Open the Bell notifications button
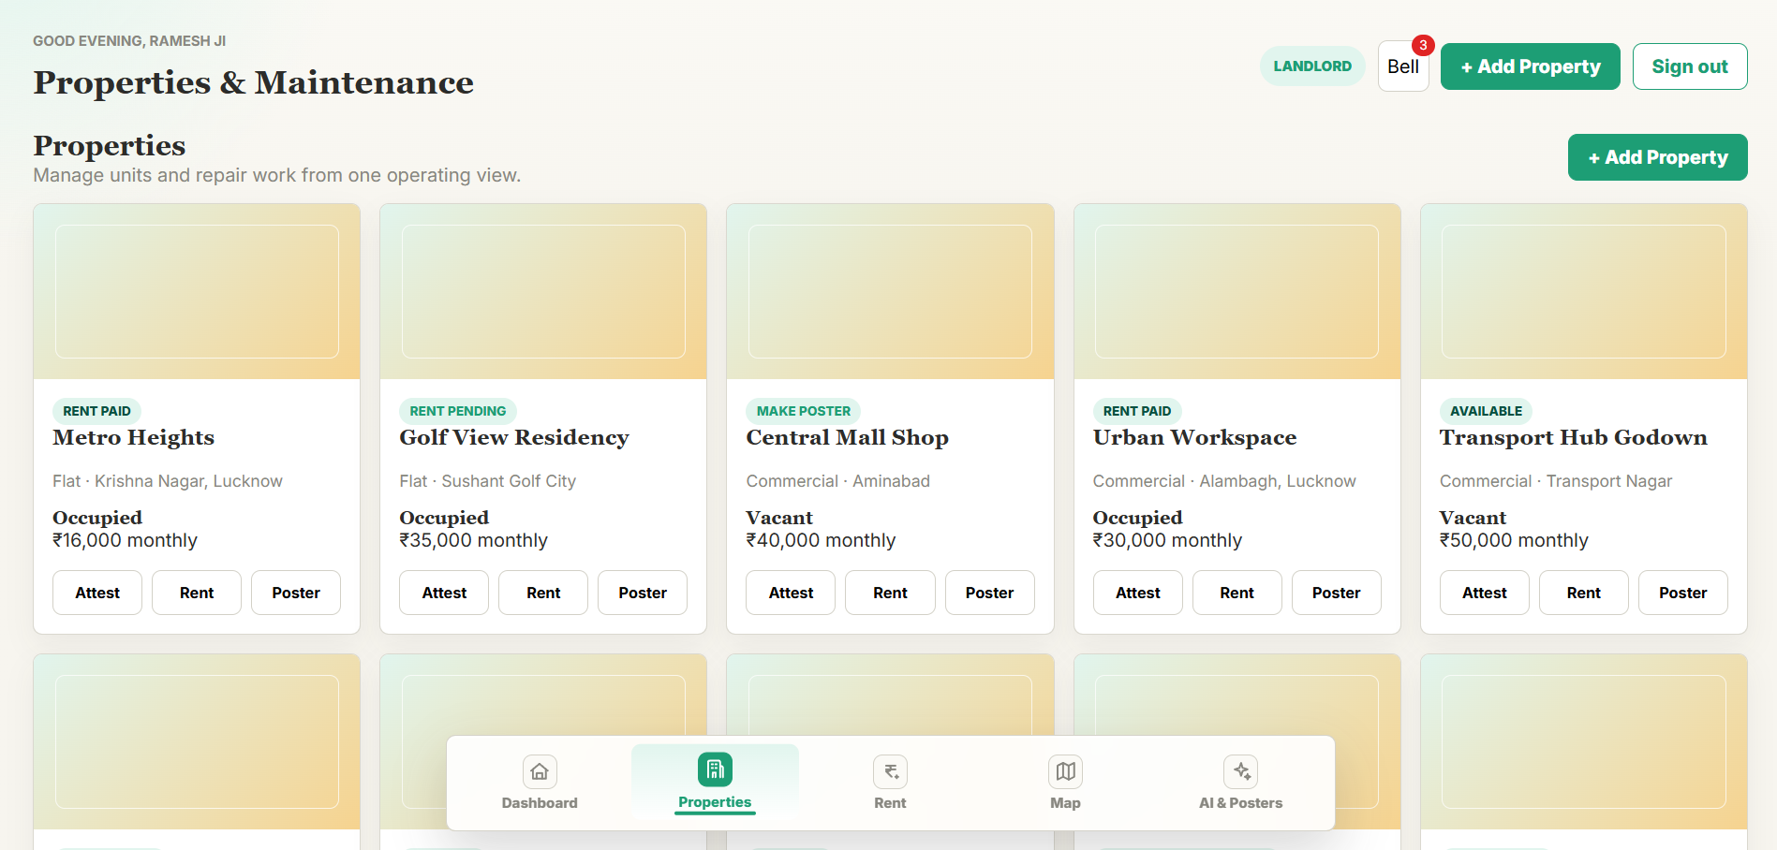 pos(1403,66)
